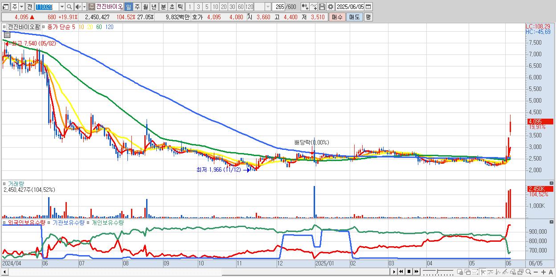Adjust the replay speed slider
This screenshot has height=277, width=556.
pyautogui.click(x=437, y=271)
